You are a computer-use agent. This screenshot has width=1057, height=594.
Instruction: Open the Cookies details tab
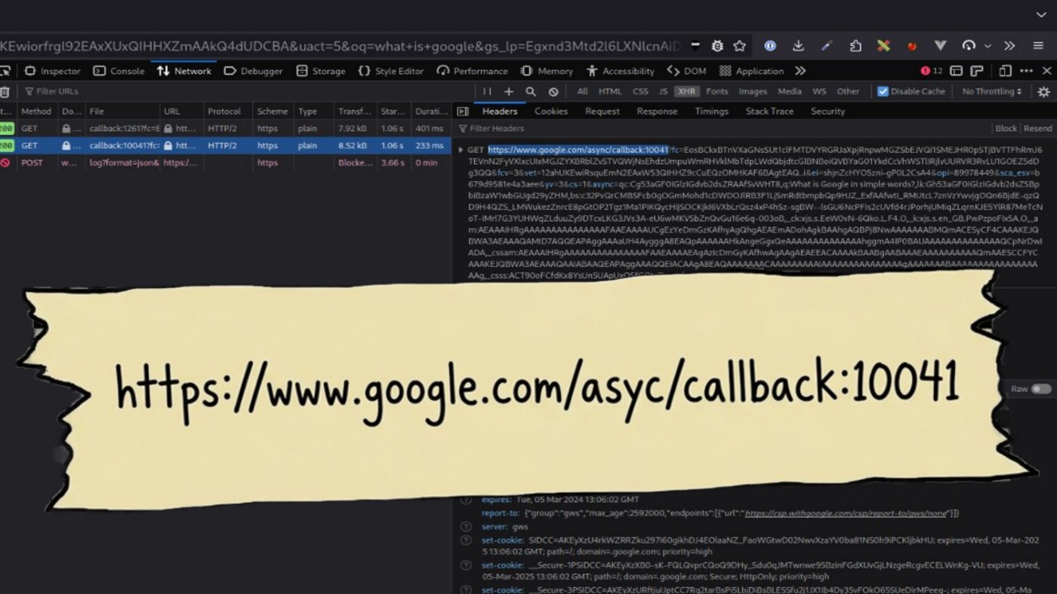coord(551,112)
